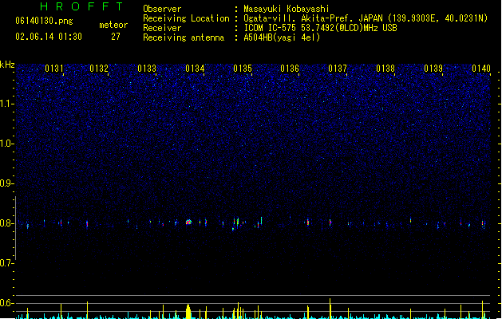Image resolution: width=502 pixels, height=319 pixels.
Task: Click the 0.8 kHz axis label
Action: pos(6,223)
